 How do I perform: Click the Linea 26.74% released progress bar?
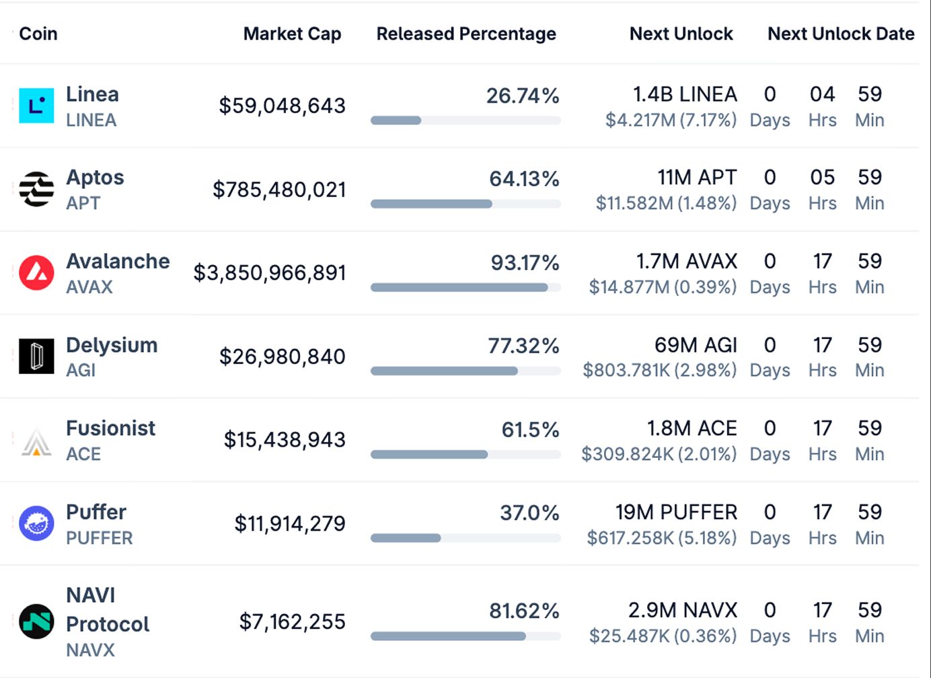466,120
